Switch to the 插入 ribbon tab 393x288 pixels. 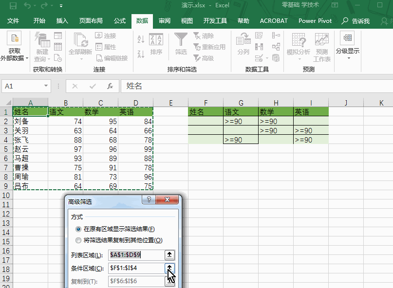point(62,21)
